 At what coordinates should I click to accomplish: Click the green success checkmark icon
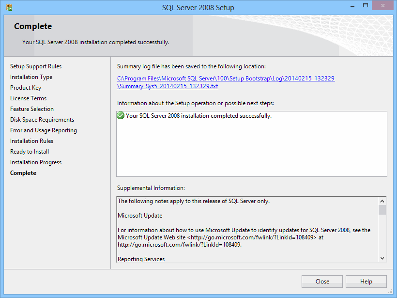pos(121,115)
